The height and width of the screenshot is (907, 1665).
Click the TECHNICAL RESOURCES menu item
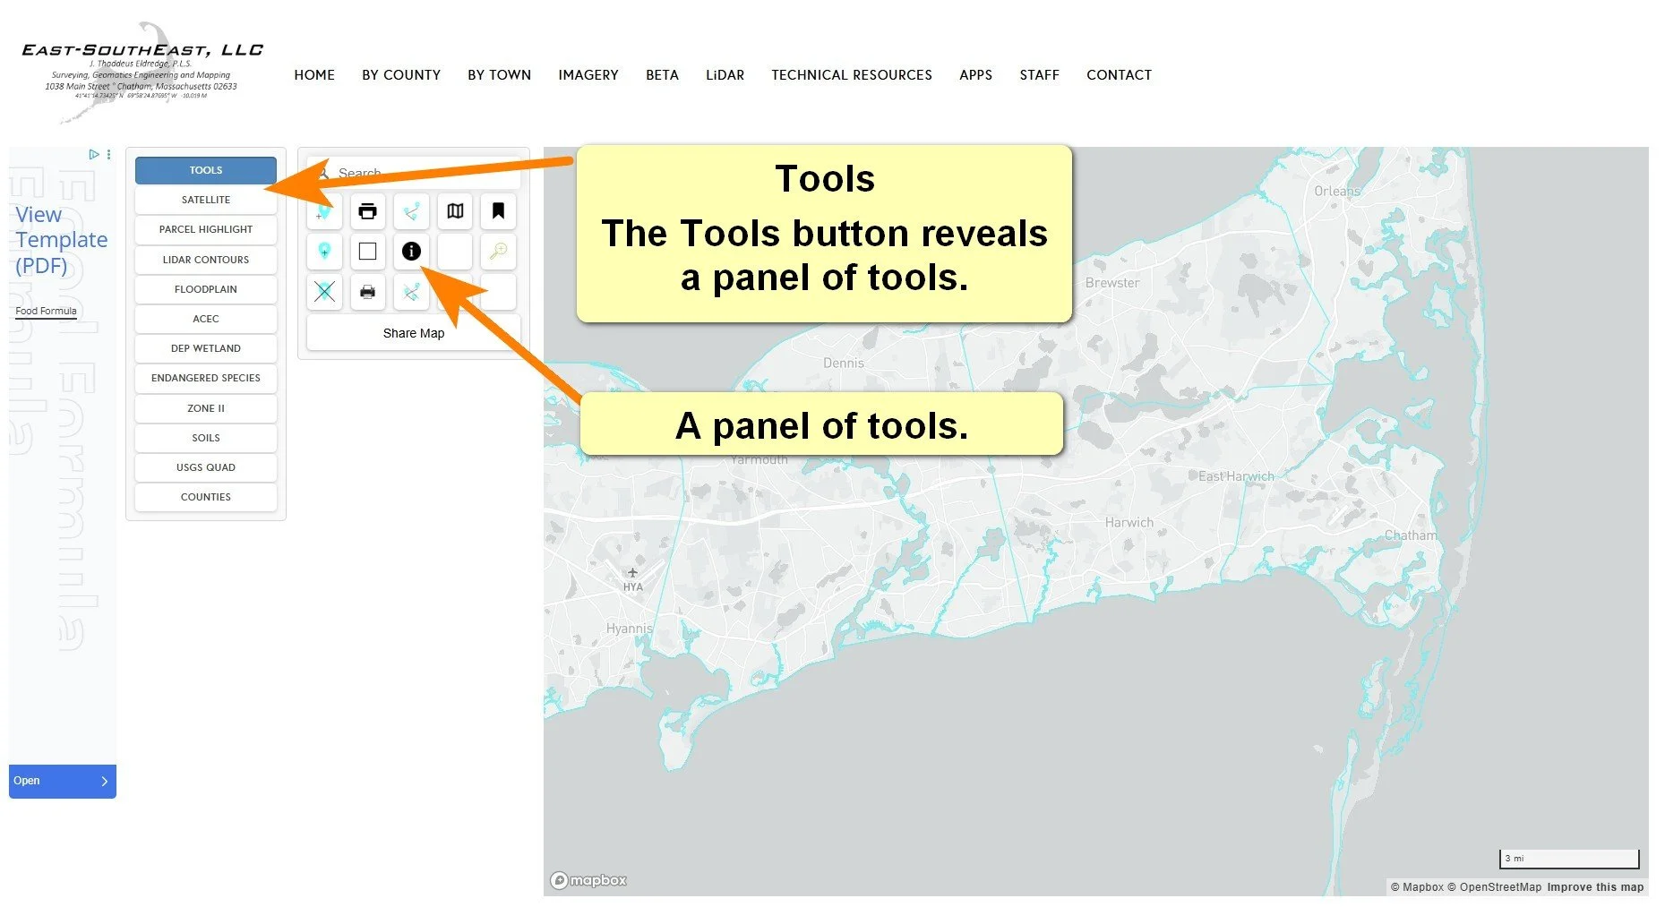tap(851, 75)
